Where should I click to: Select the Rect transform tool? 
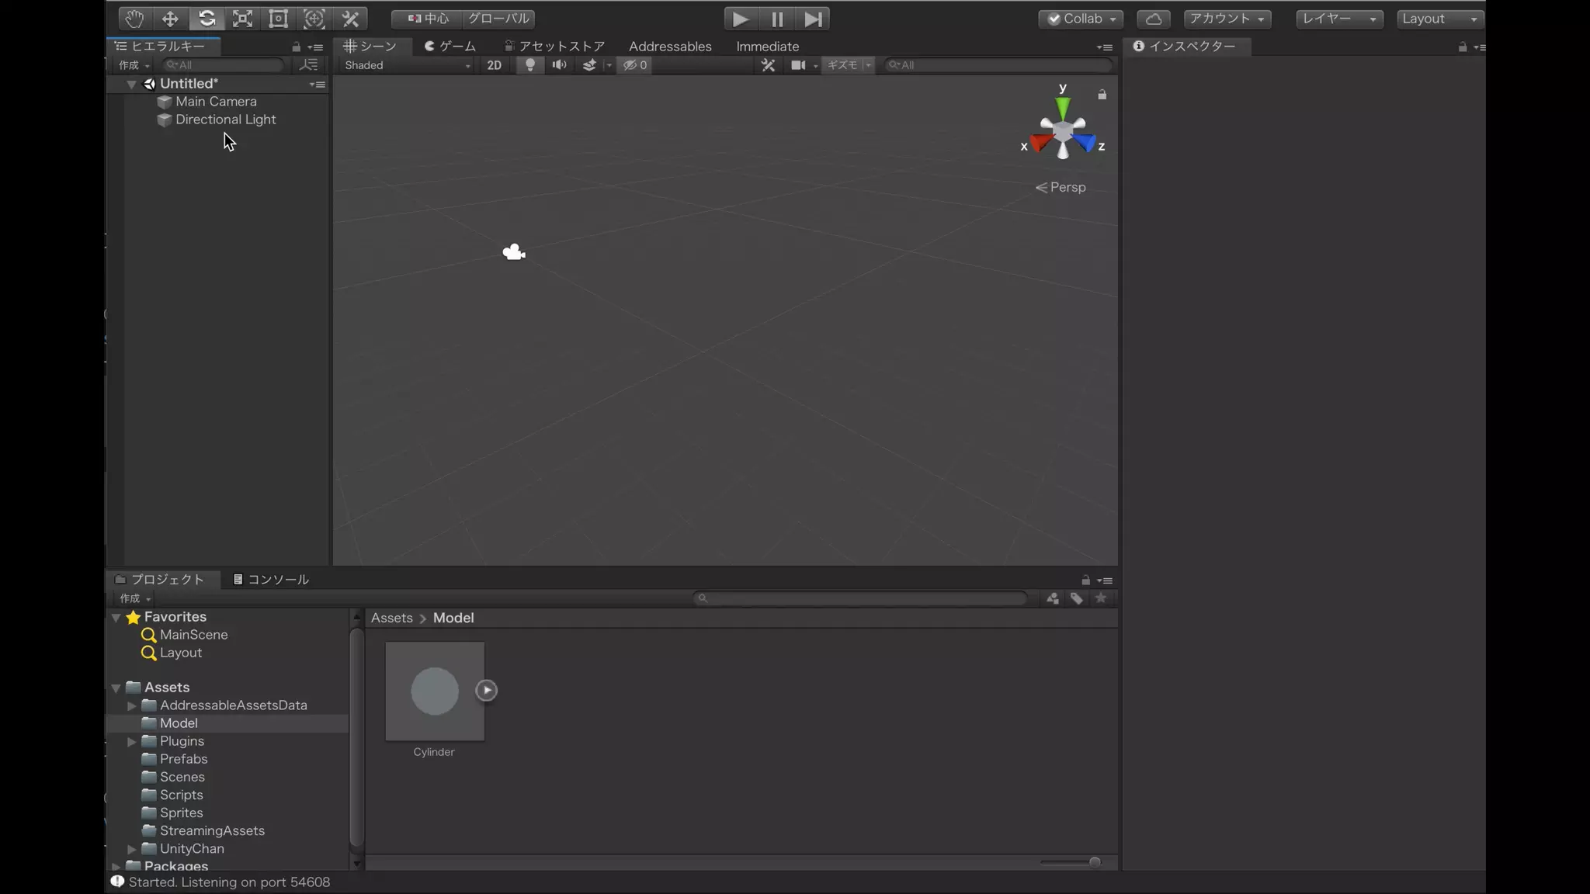pyautogui.click(x=278, y=19)
